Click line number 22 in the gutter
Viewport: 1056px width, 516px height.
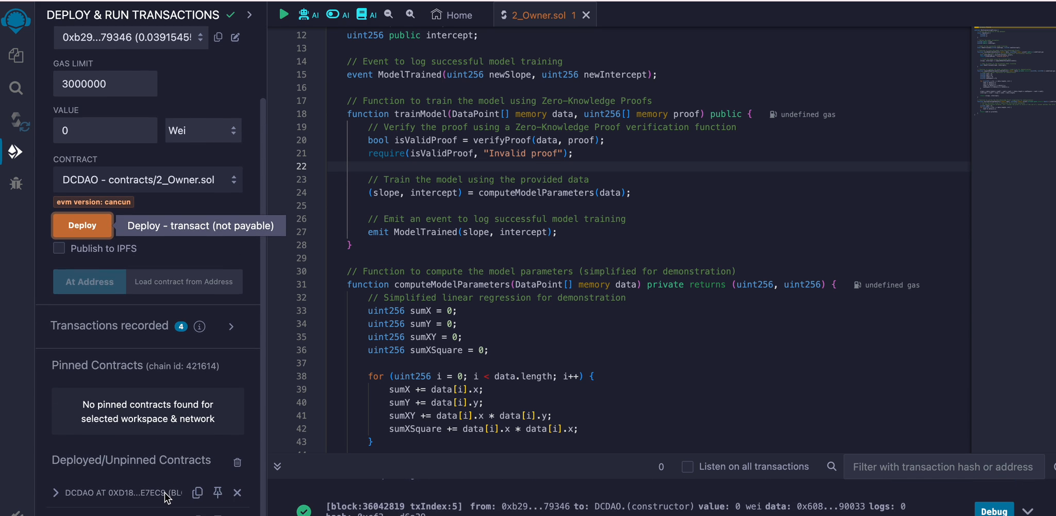[x=301, y=166]
